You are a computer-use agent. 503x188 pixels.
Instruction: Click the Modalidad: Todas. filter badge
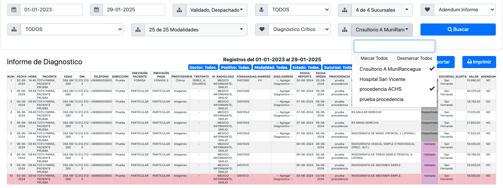271,67
